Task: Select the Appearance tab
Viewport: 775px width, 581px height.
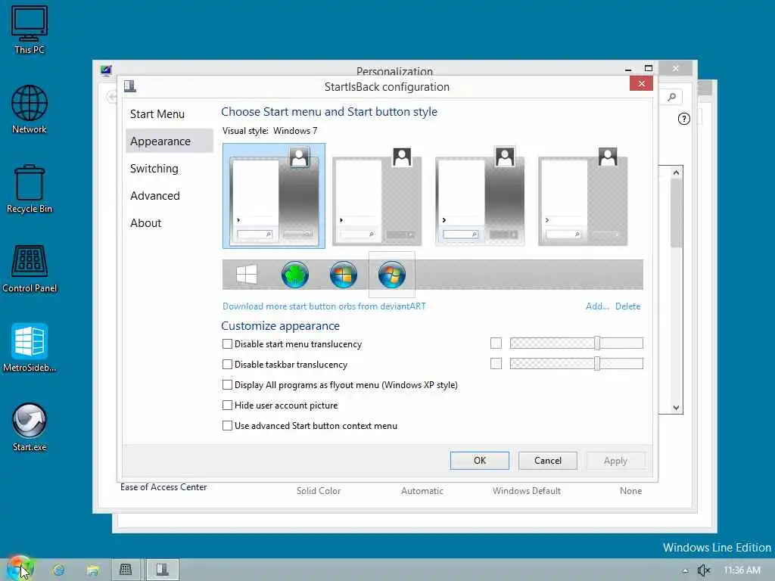Action: (x=169, y=141)
